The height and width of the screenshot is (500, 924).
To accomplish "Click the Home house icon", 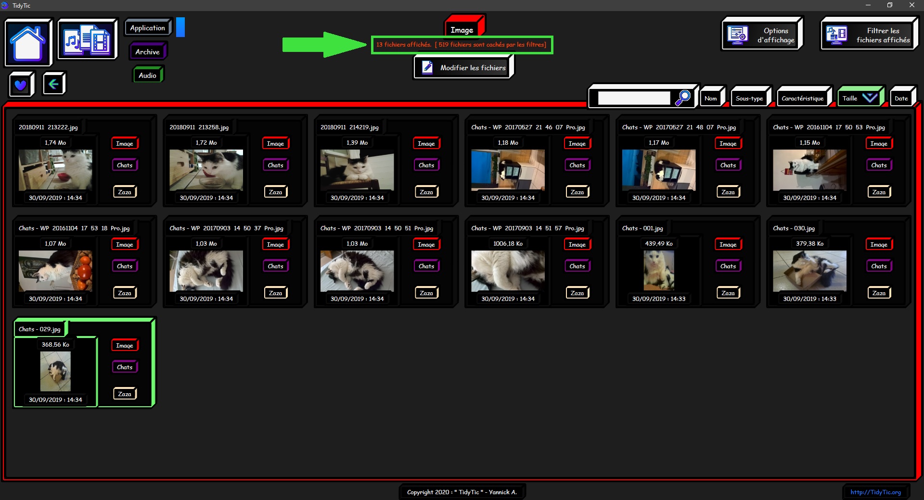I will tap(28, 42).
